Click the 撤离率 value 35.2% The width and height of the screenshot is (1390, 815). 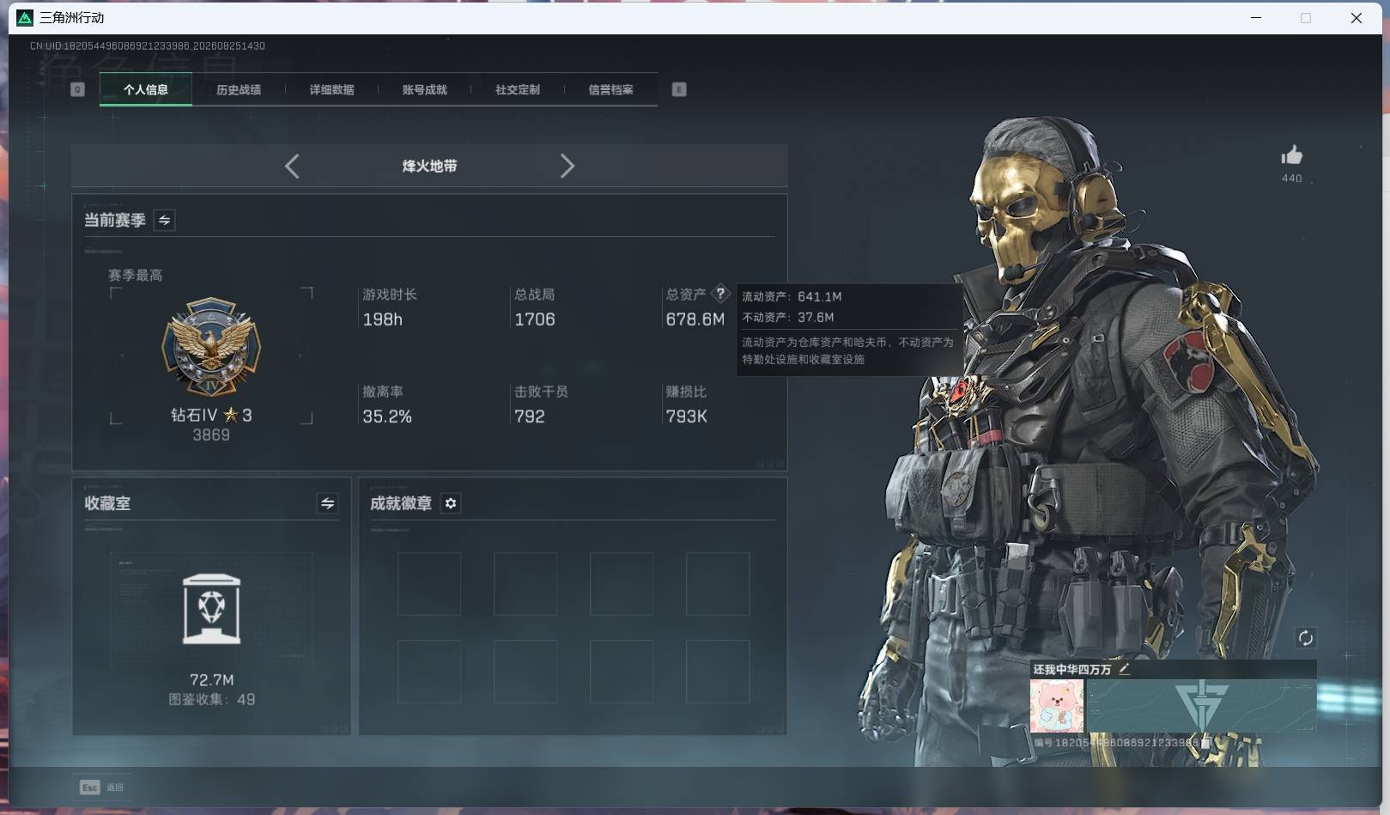pyautogui.click(x=387, y=417)
